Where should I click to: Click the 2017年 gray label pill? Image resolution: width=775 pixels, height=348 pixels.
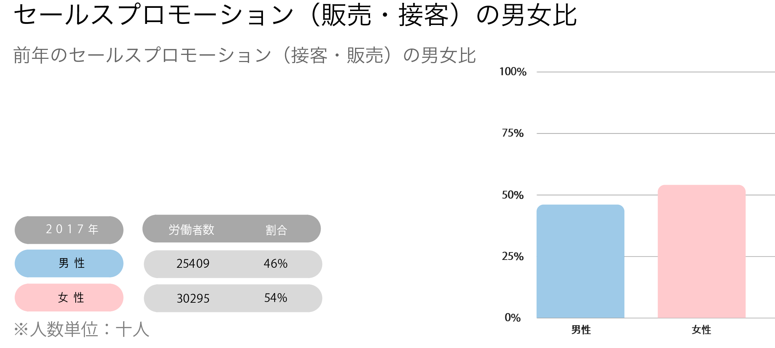[x=69, y=230]
